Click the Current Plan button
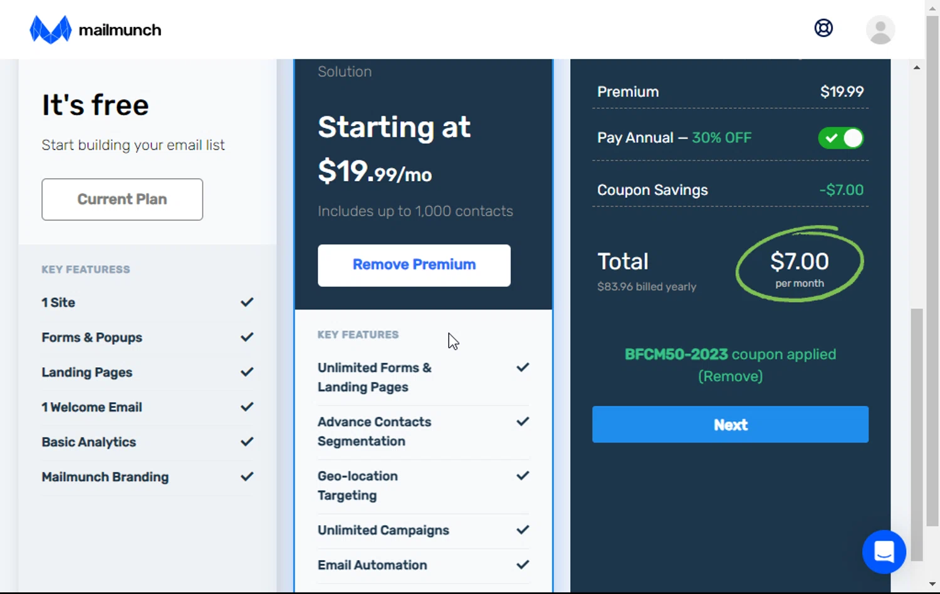This screenshot has width=940, height=594. point(122,199)
